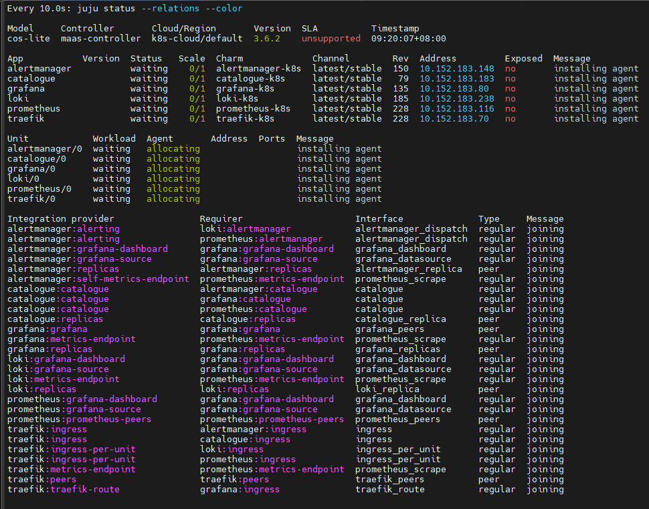Click the 'Charm' column header
The image size is (649, 509).
tap(229, 59)
